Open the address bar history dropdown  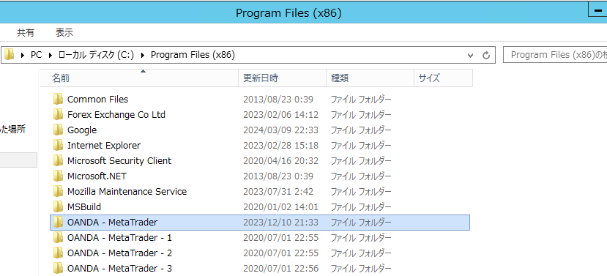470,56
